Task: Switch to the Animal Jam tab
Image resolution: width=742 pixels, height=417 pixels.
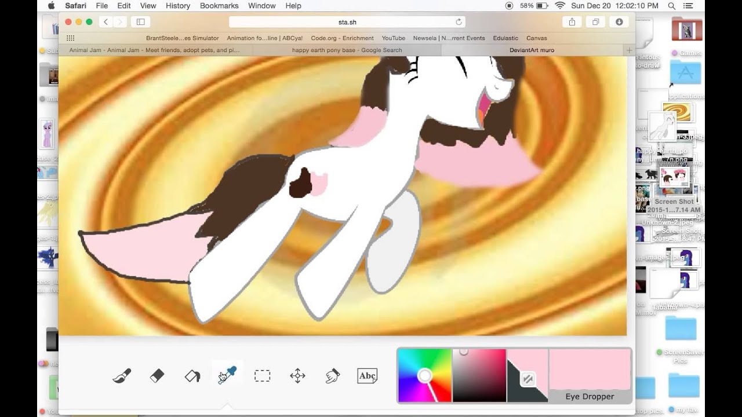Action: [x=155, y=50]
